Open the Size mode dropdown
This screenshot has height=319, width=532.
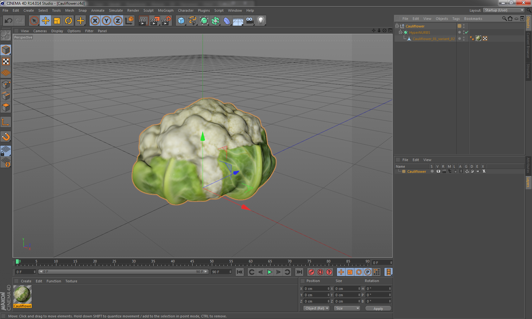[x=347, y=308]
